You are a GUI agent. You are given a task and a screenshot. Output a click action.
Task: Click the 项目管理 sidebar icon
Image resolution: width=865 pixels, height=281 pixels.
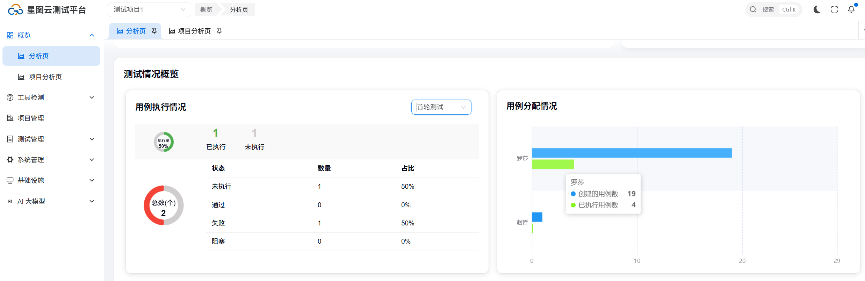point(10,118)
